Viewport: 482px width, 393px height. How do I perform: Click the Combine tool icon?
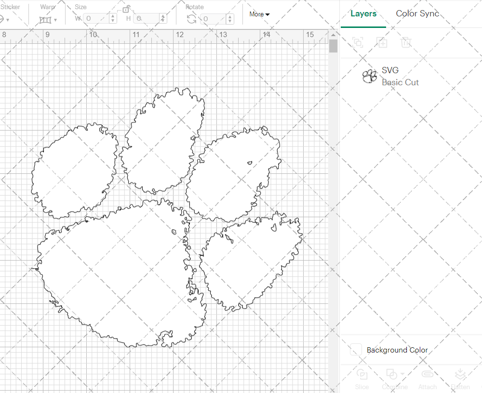pos(392,374)
